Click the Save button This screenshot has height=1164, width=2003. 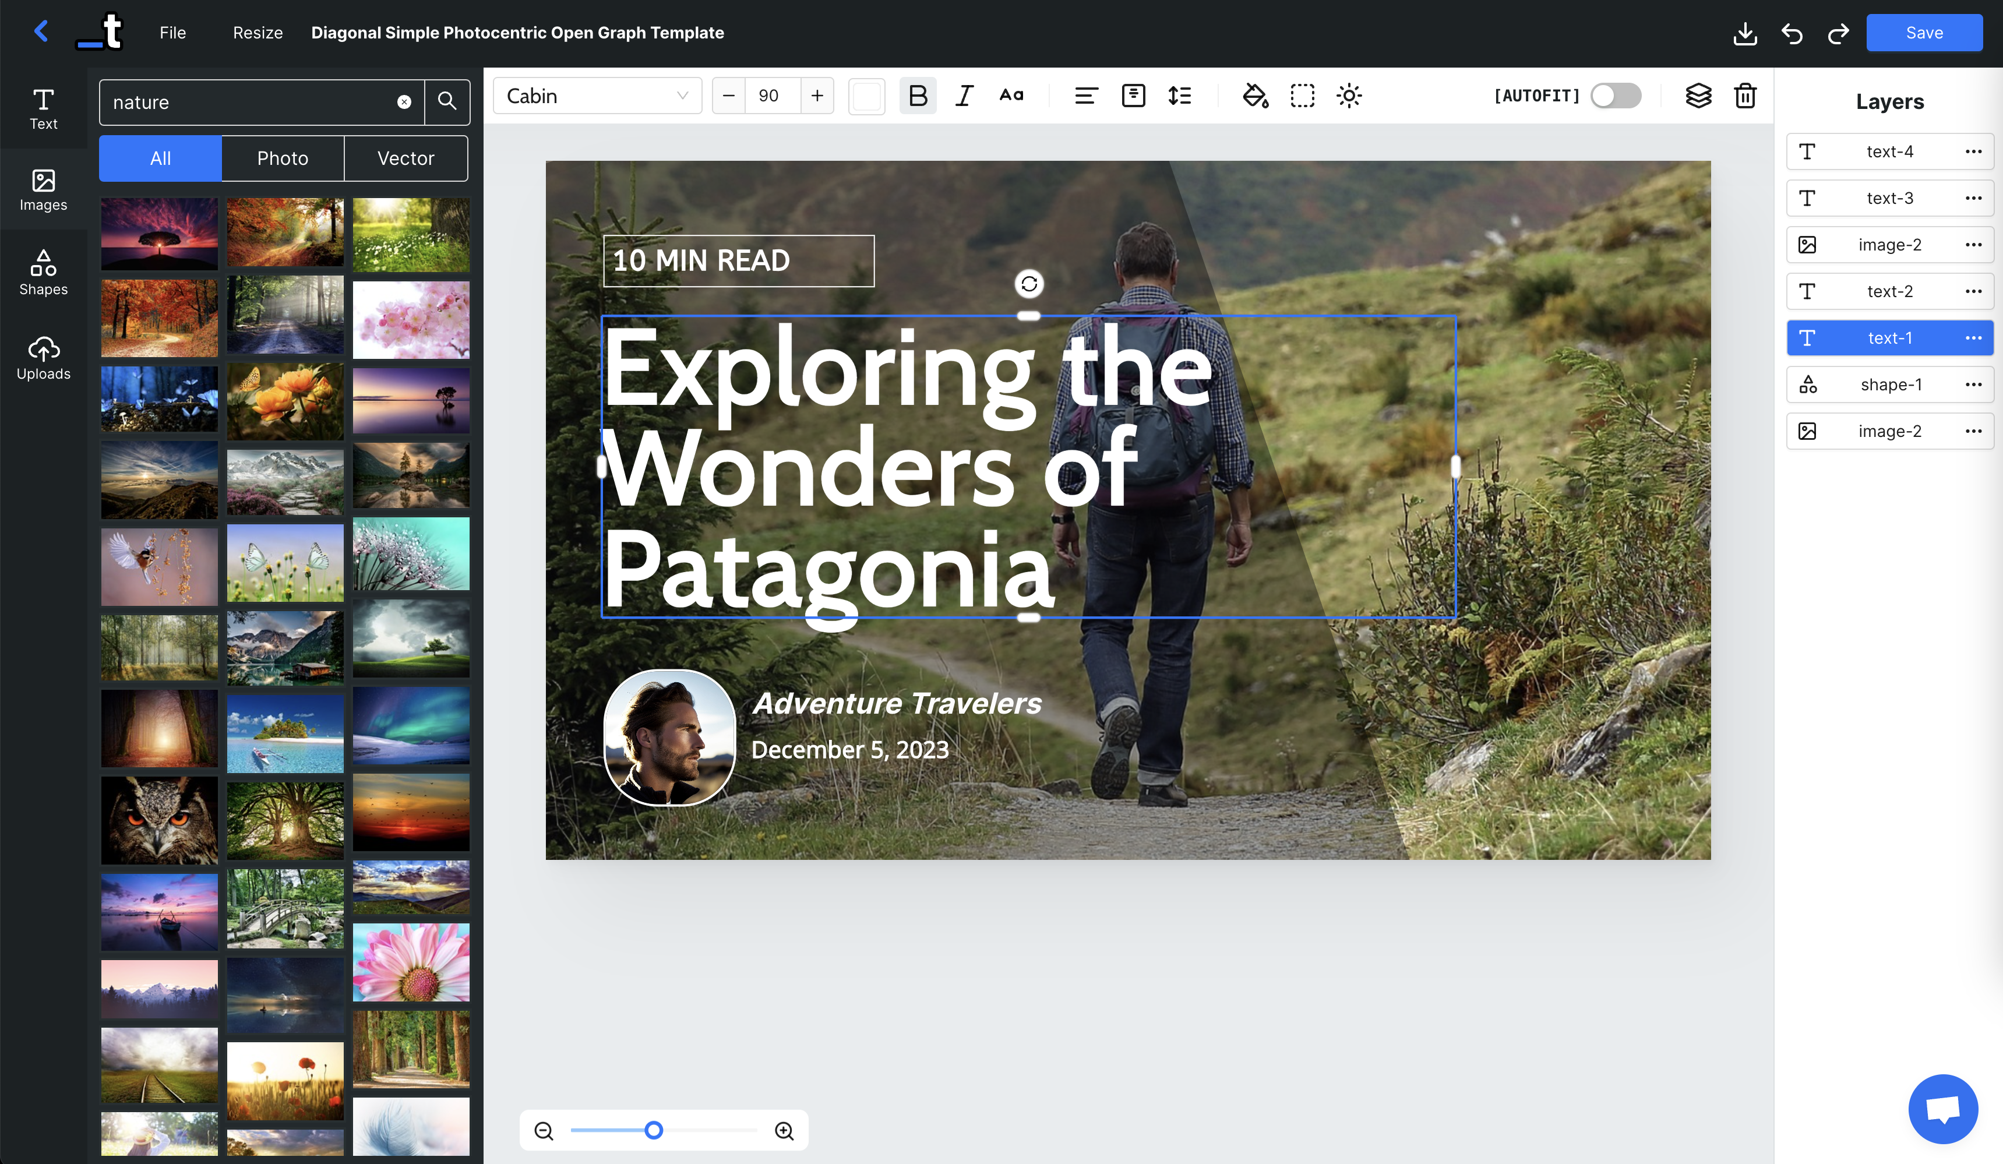[1924, 33]
